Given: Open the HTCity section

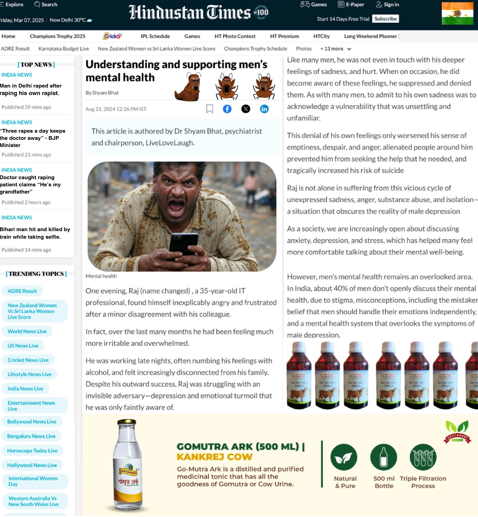Looking at the screenshot, I should [322, 36].
